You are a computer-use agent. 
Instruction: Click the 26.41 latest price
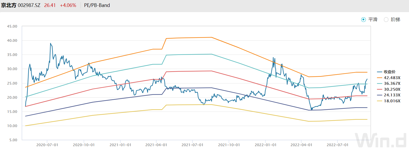(x=50, y=5)
